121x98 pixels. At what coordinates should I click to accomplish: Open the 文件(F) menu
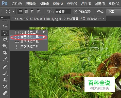click(x=17, y=4)
